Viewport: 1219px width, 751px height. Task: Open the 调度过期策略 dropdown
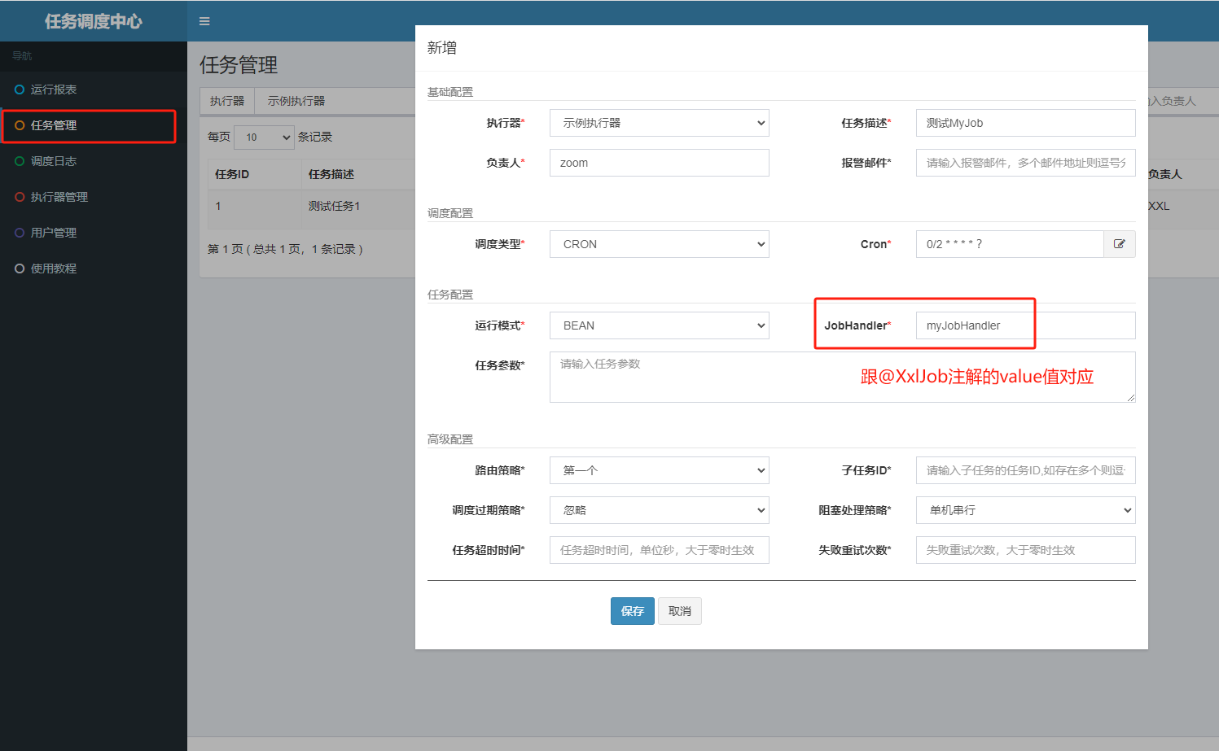(660, 510)
